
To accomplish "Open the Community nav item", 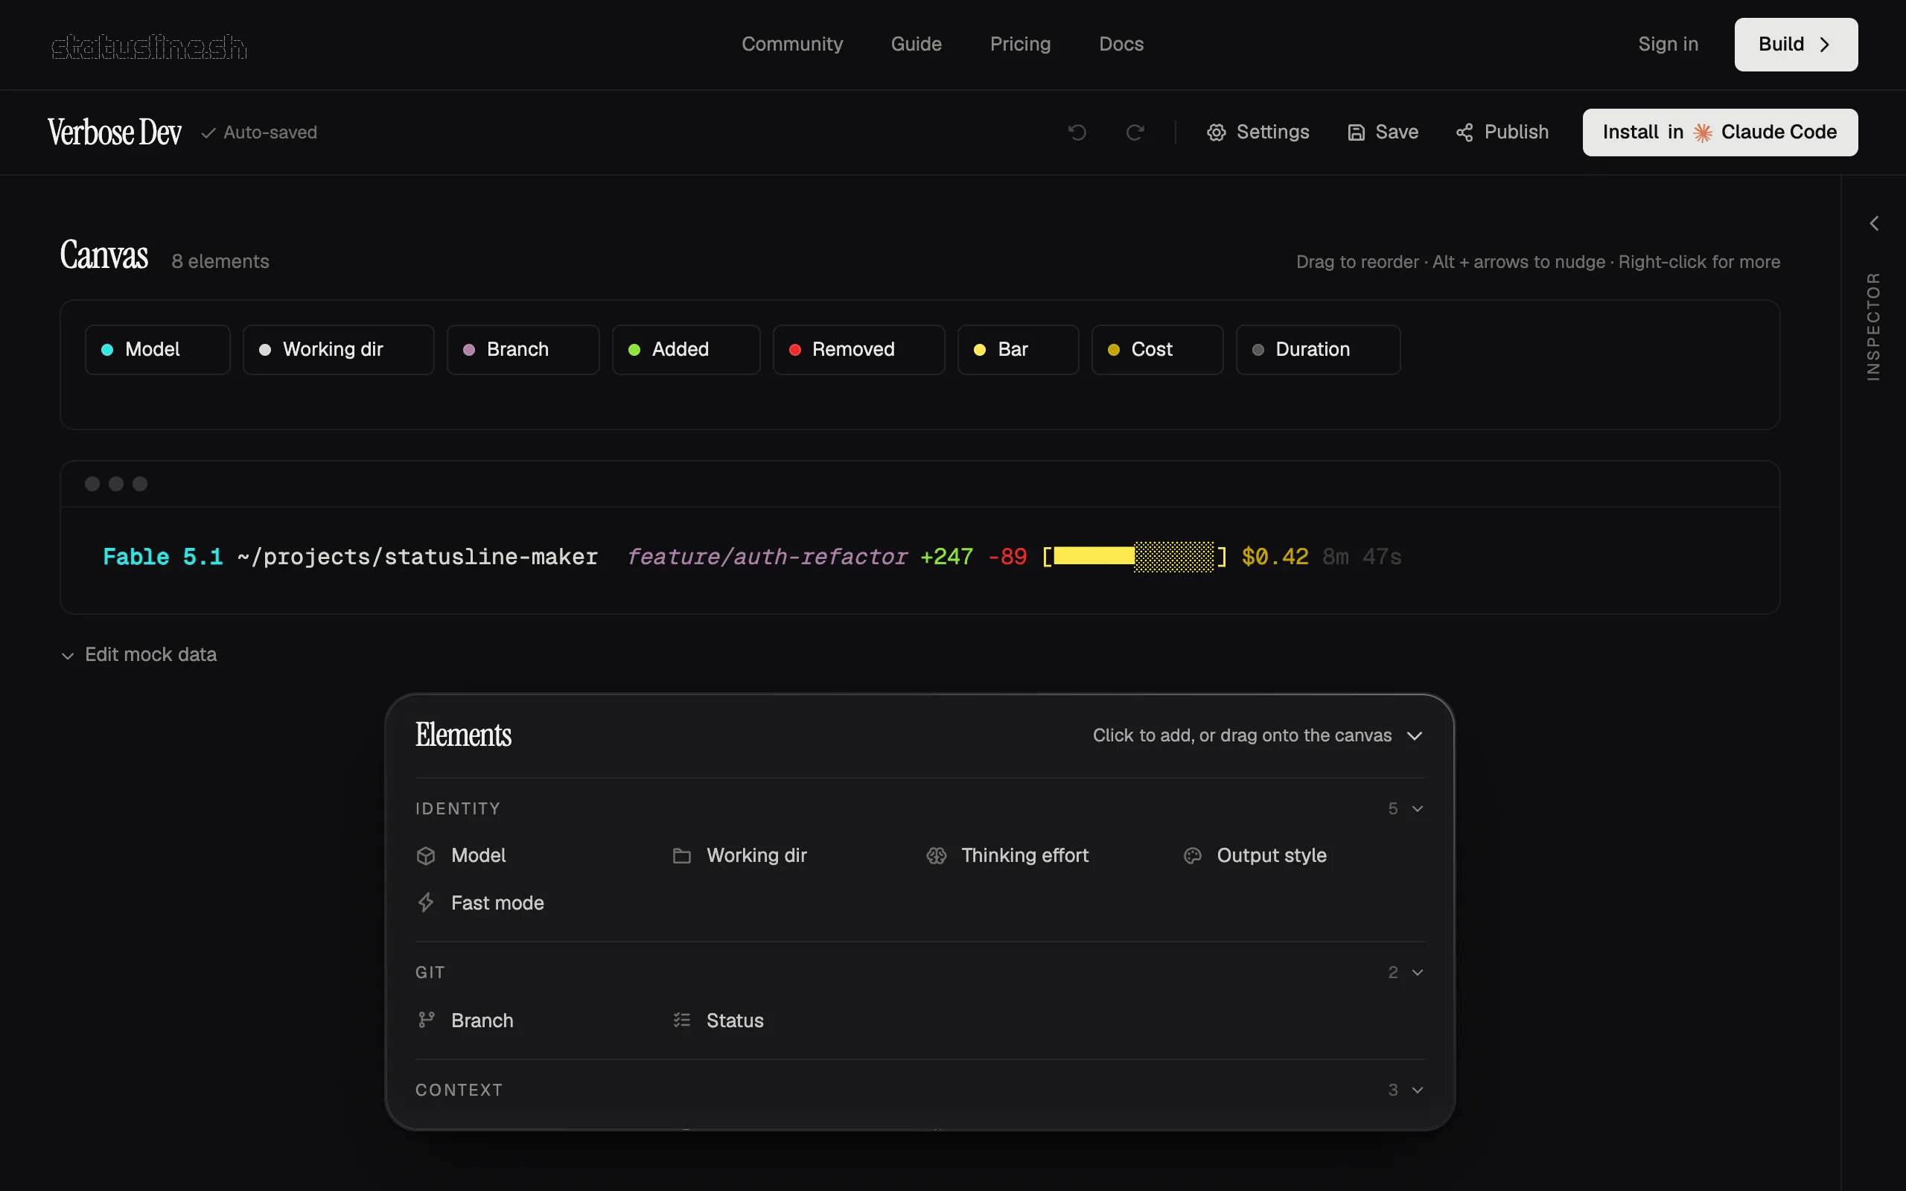I will click(x=792, y=44).
